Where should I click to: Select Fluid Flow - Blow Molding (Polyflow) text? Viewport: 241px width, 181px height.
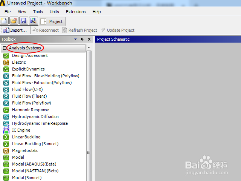[x=46, y=76]
